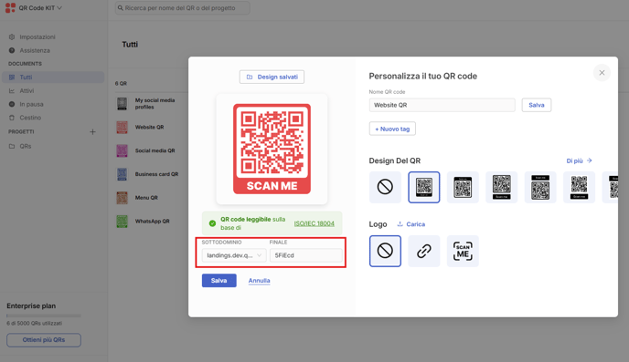629x362 pixels.
Task: Close the Personalizza dialog
Action: tap(602, 73)
